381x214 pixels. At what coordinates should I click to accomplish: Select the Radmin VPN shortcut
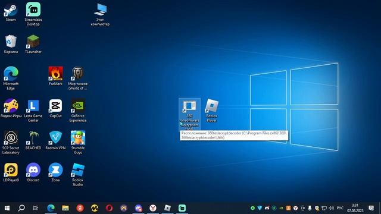[55, 140]
